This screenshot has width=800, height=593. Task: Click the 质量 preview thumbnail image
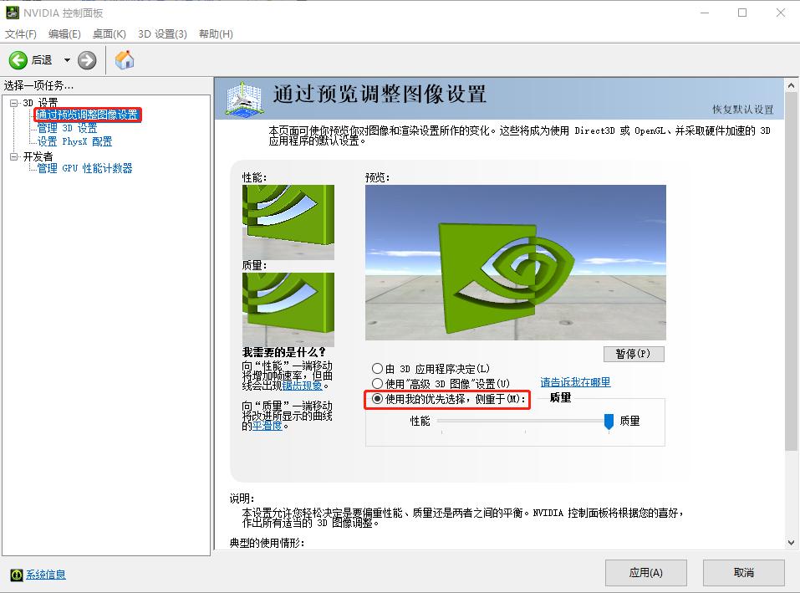tap(288, 309)
